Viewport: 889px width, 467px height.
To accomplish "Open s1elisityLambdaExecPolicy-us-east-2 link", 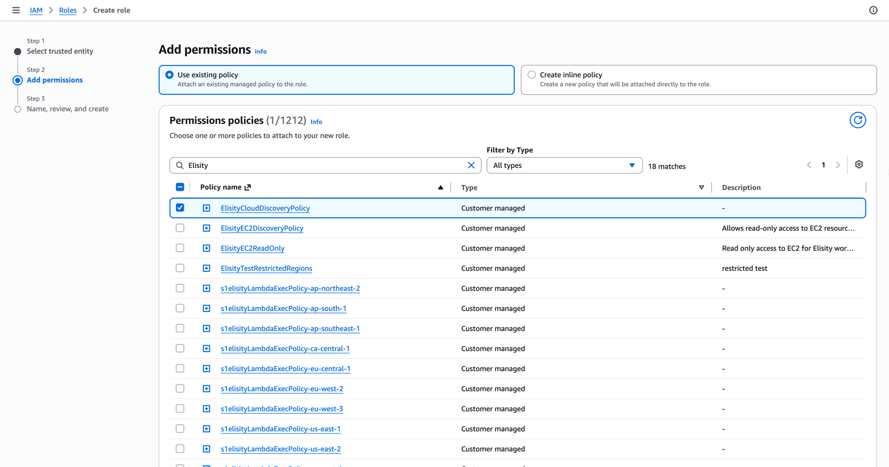I will point(281,449).
